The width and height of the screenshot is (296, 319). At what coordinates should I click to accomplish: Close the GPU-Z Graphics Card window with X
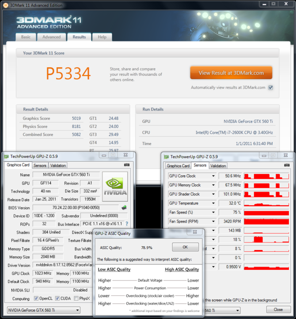point(126,155)
